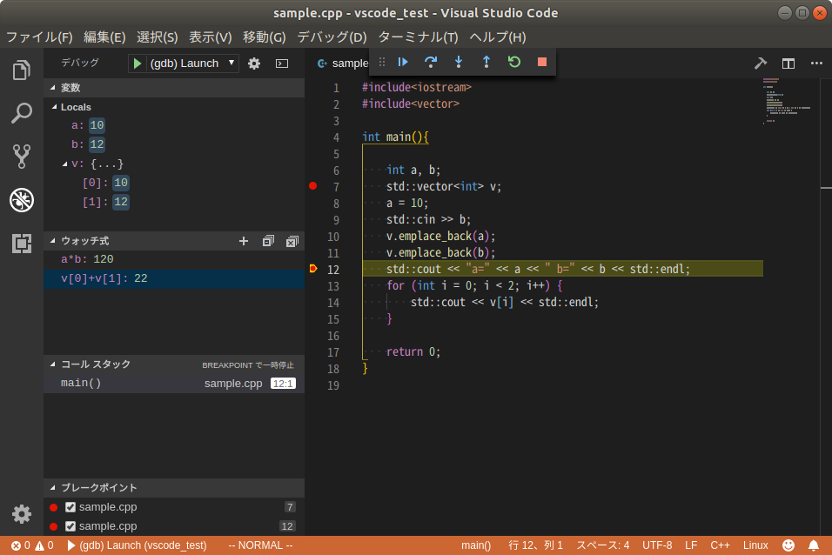This screenshot has height=555, width=832.
Task: Split the editor
Action: [x=788, y=64]
